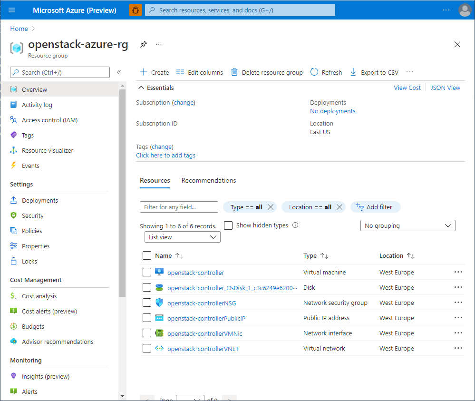Refresh the resource list
This screenshot has height=401, width=475.
[x=326, y=72]
